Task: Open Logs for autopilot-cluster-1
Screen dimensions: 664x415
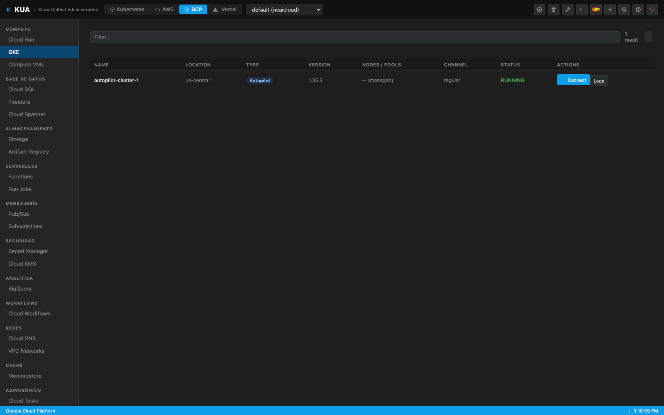Action: coord(599,81)
